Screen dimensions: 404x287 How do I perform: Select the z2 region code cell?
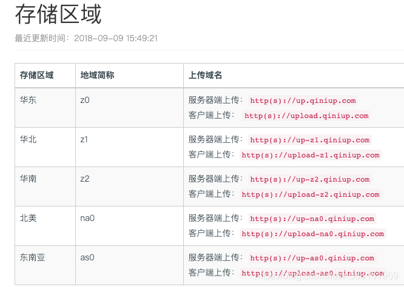pyautogui.click(x=85, y=179)
